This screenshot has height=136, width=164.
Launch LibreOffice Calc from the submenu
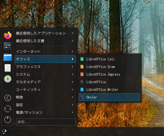click(x=109, y=59)
